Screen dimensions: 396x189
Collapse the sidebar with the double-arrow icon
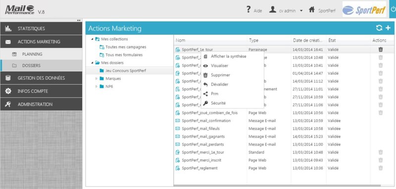(x=79, y=20)
